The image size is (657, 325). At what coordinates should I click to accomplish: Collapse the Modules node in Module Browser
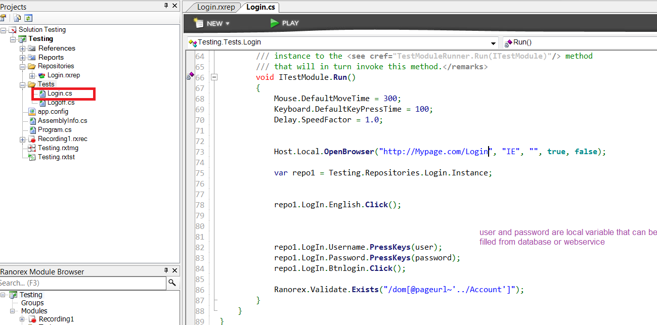(13, 311)
